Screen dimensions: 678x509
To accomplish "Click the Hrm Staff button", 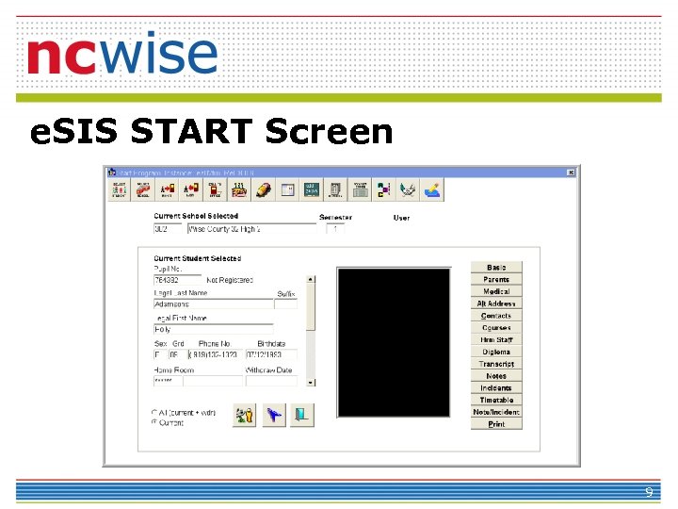I will pyautogui.click(x=496, y=340).
